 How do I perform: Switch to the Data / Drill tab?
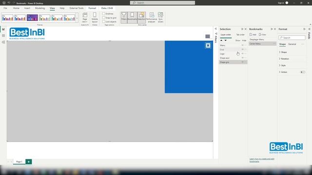[107, 8]
